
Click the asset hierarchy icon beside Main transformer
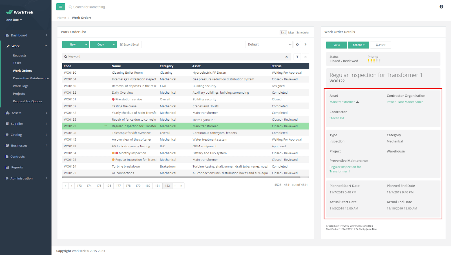point(357,102)
